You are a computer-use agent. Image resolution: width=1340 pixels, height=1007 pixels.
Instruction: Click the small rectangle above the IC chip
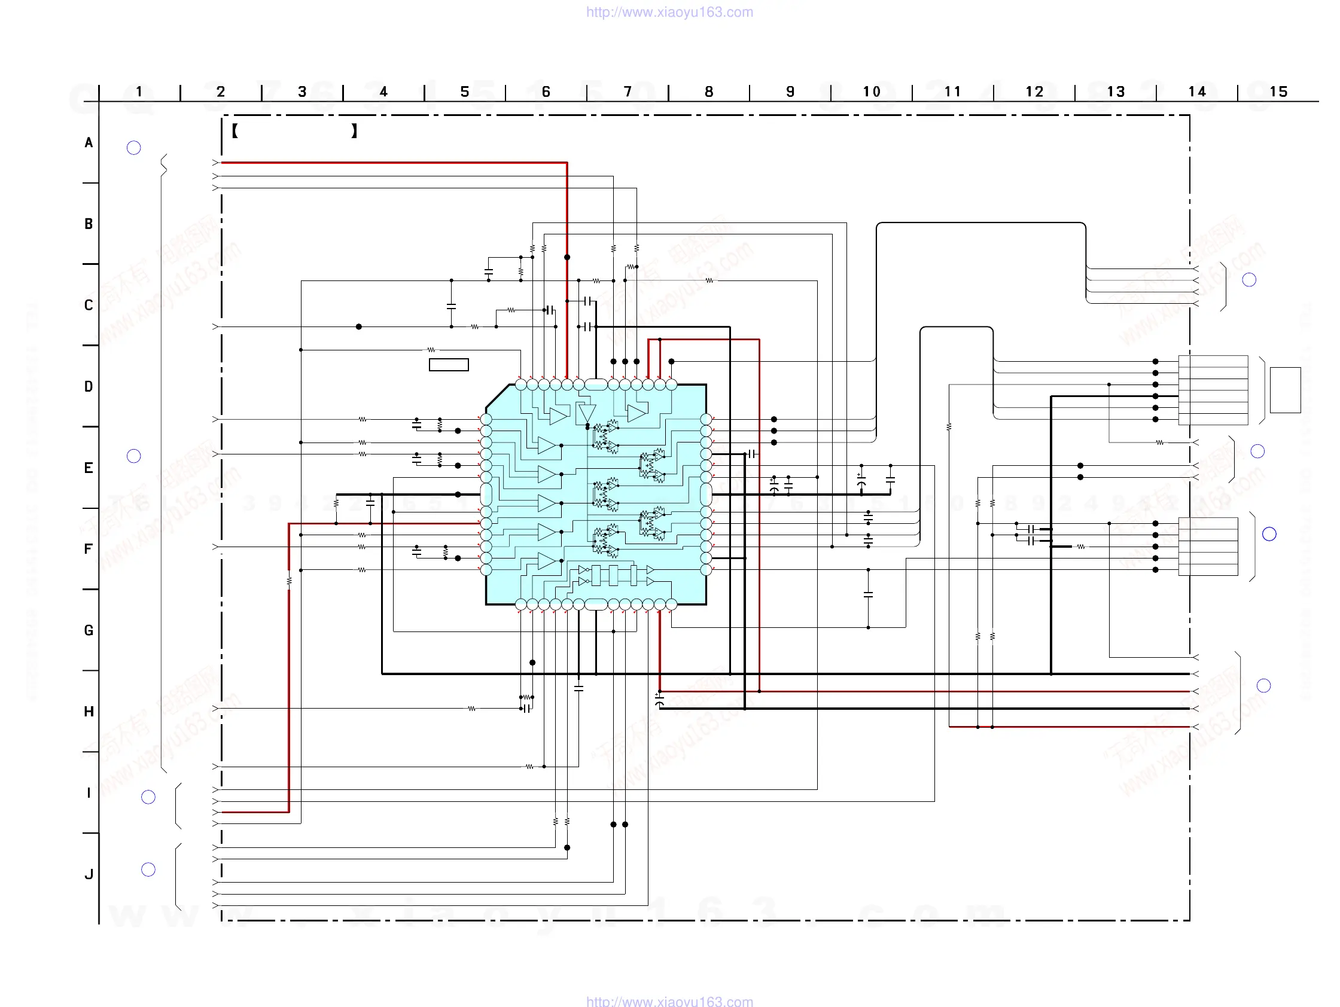pos(449,365)
